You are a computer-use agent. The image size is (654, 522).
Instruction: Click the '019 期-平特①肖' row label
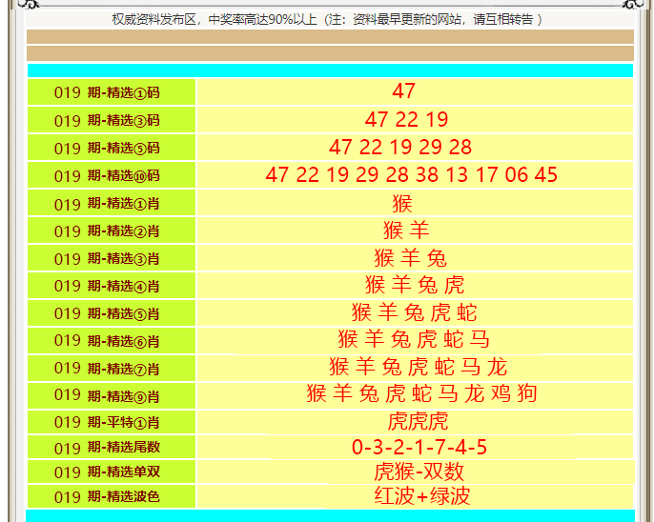coord(108,422)
